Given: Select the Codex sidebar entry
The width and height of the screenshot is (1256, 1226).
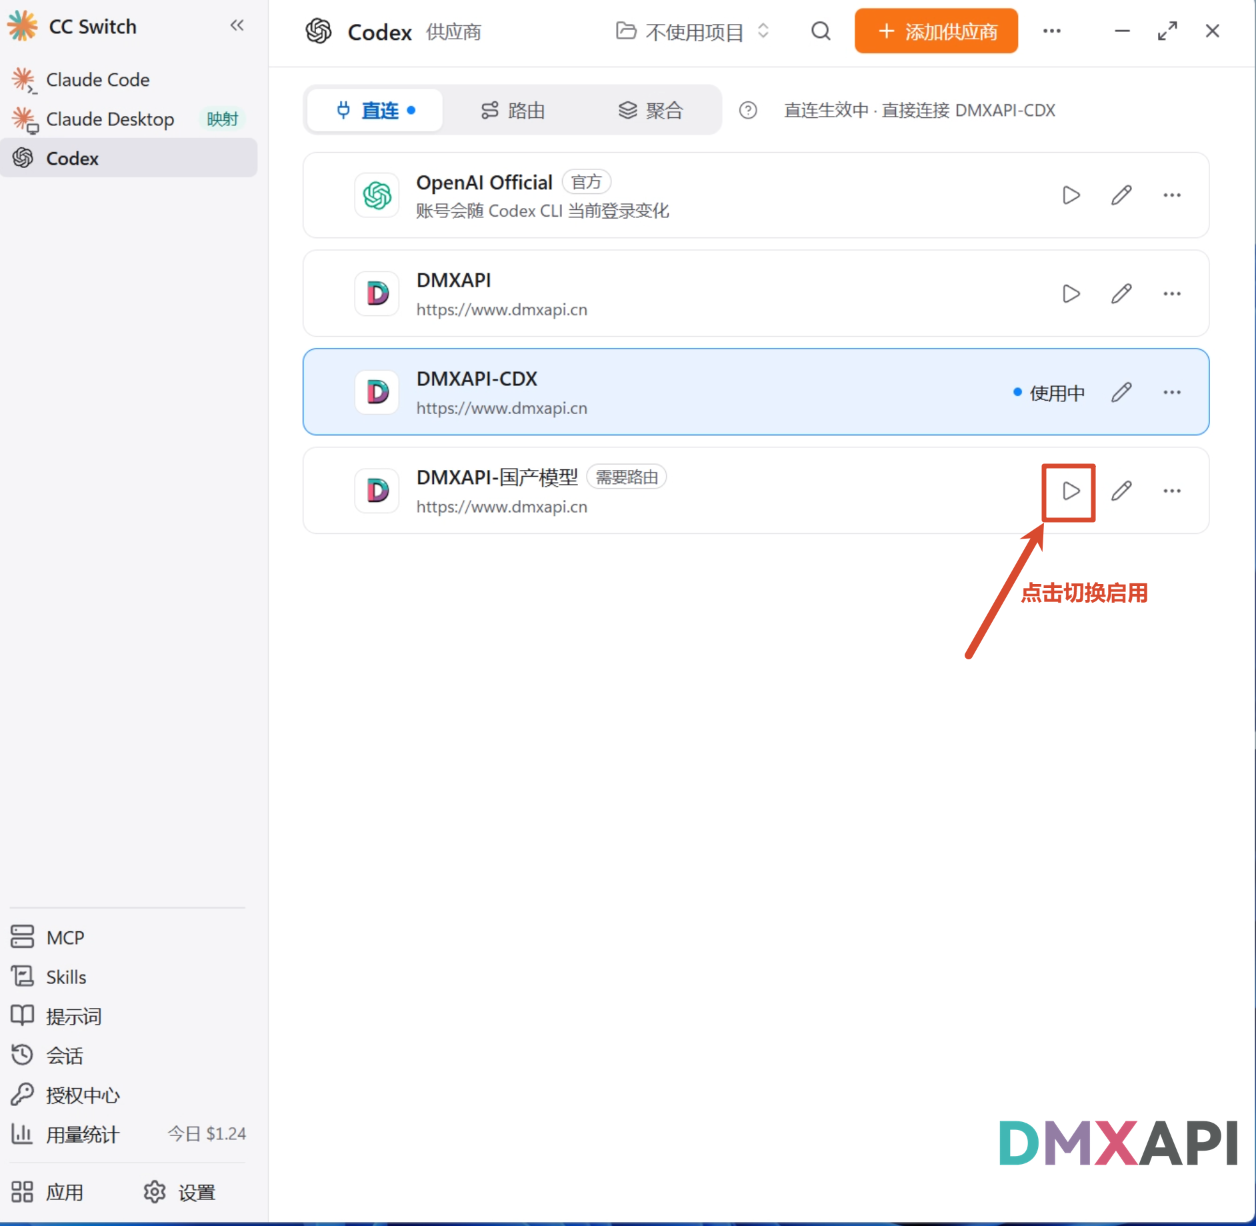Looking at the screenshot, I should [129, 159].
